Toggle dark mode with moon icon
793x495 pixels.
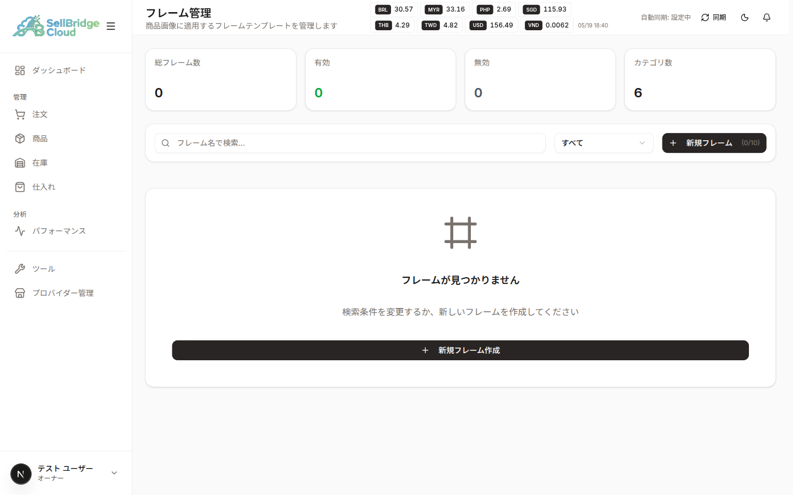pyautogui.click(x=745, y=18)
